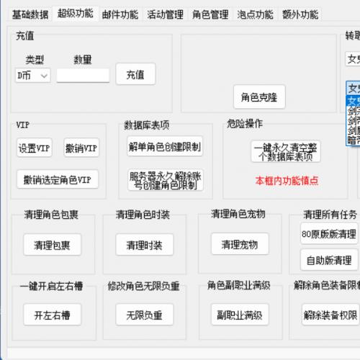Image resolution: width=360 pixels, height=360 pixels.
Task: Click the 80原版版清理 button
Action: (329, 233)
